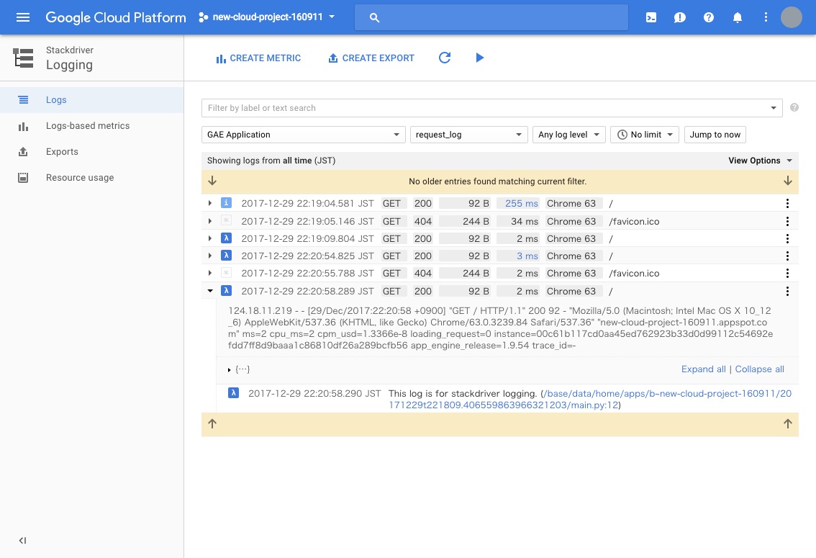The height and width of the screenshot is (558, 816).
Task: Click the 3 ms latency value
Action: pos(527,256)
